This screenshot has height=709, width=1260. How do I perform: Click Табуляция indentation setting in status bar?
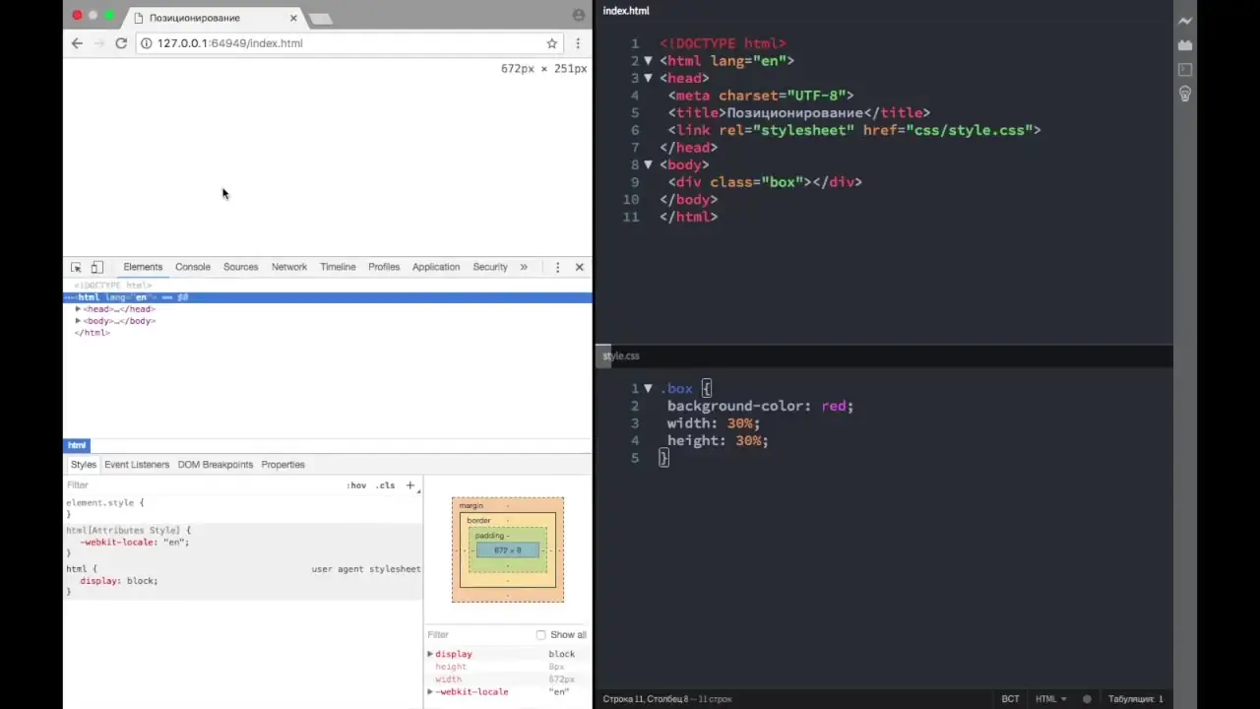pyautogui.click(x=1136, y=699)
